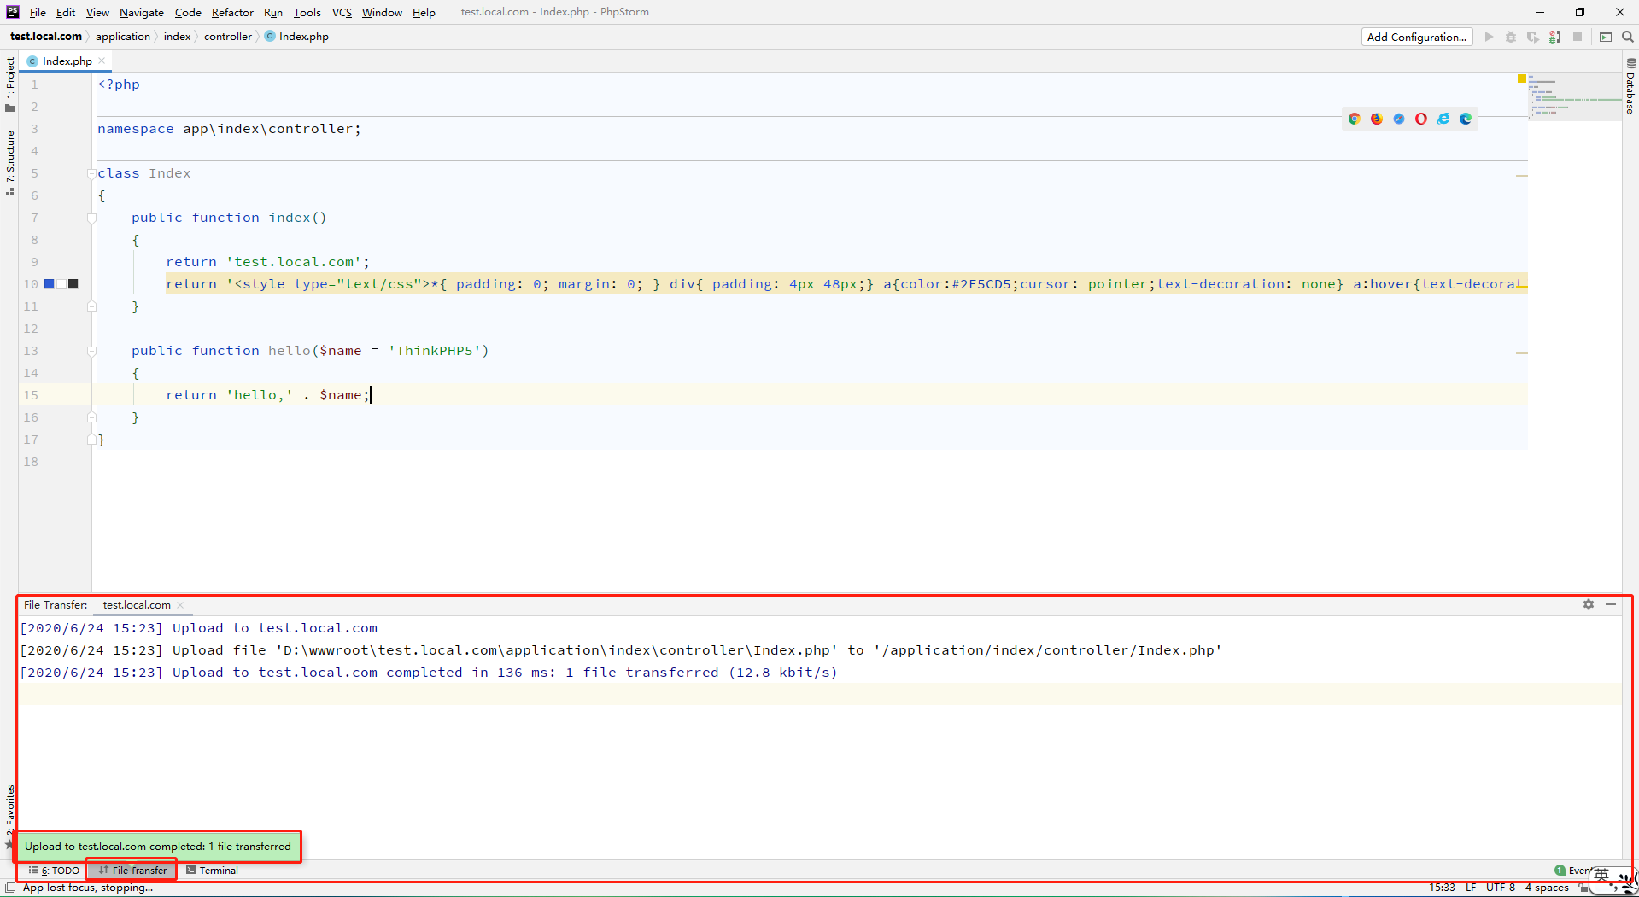Click the tool windows quick access icon
Image resolution: width=1639 pixels, height=897 pixels.
tap(10, 888)
